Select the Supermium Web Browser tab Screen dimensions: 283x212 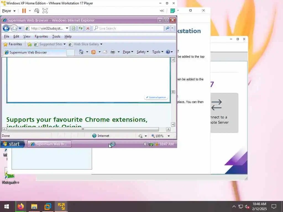(x=35, y=52)
